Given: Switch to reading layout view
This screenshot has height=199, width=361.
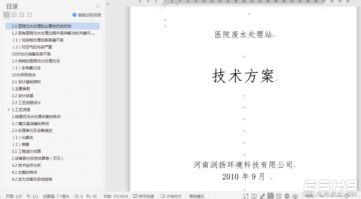Looking at the screenshot, I should pyautogui.click(x=254, y=196).
